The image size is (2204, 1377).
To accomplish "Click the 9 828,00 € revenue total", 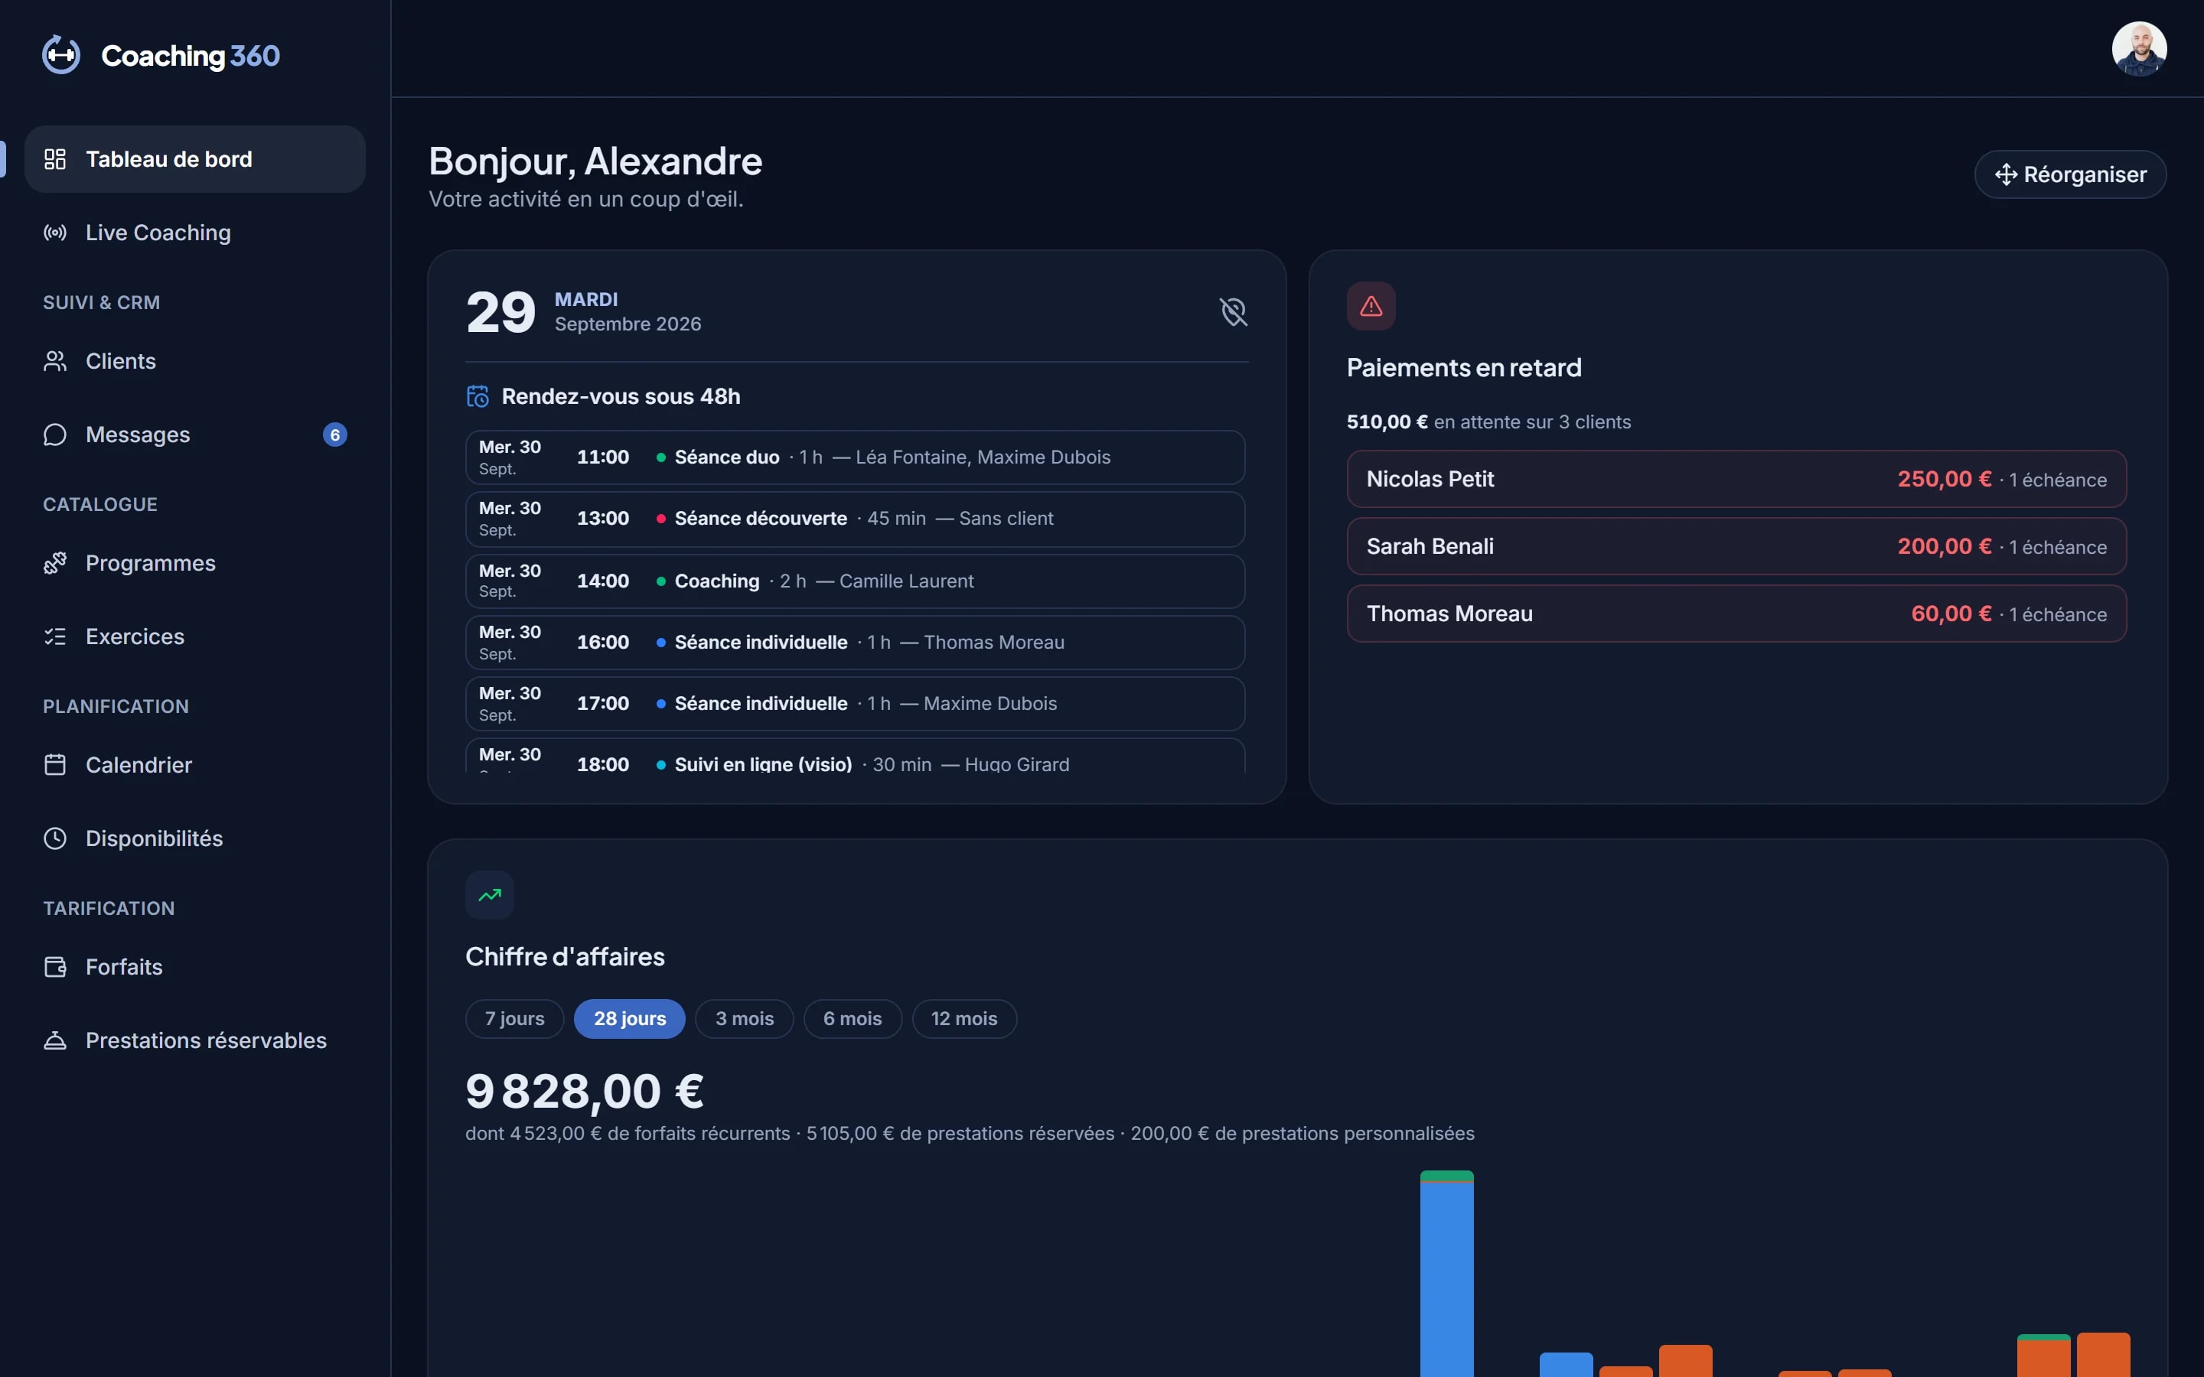I will (x=585, y=1091).
